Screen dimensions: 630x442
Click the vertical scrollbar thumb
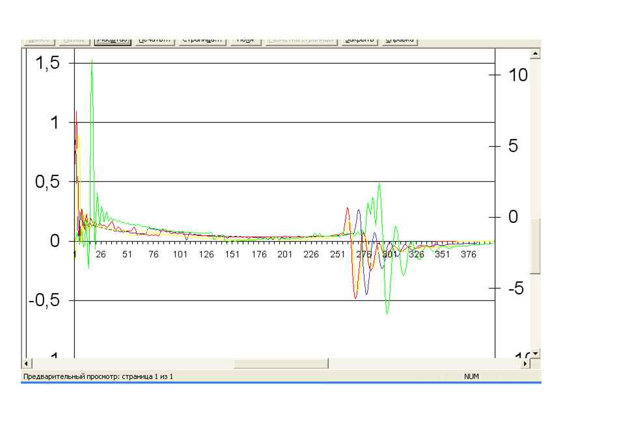(x=535, y=246)
